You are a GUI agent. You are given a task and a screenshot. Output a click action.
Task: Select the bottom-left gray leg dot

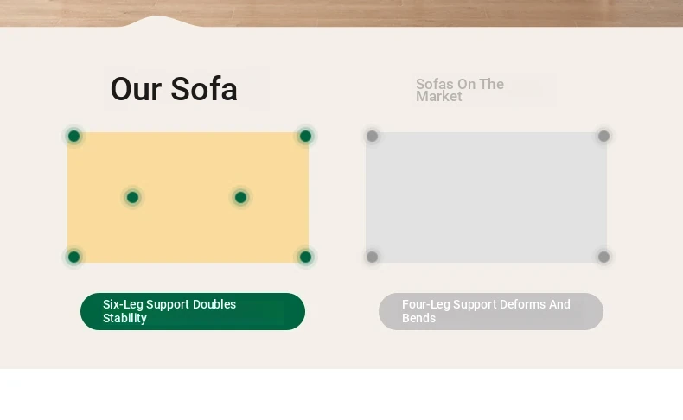click(372, 257)
